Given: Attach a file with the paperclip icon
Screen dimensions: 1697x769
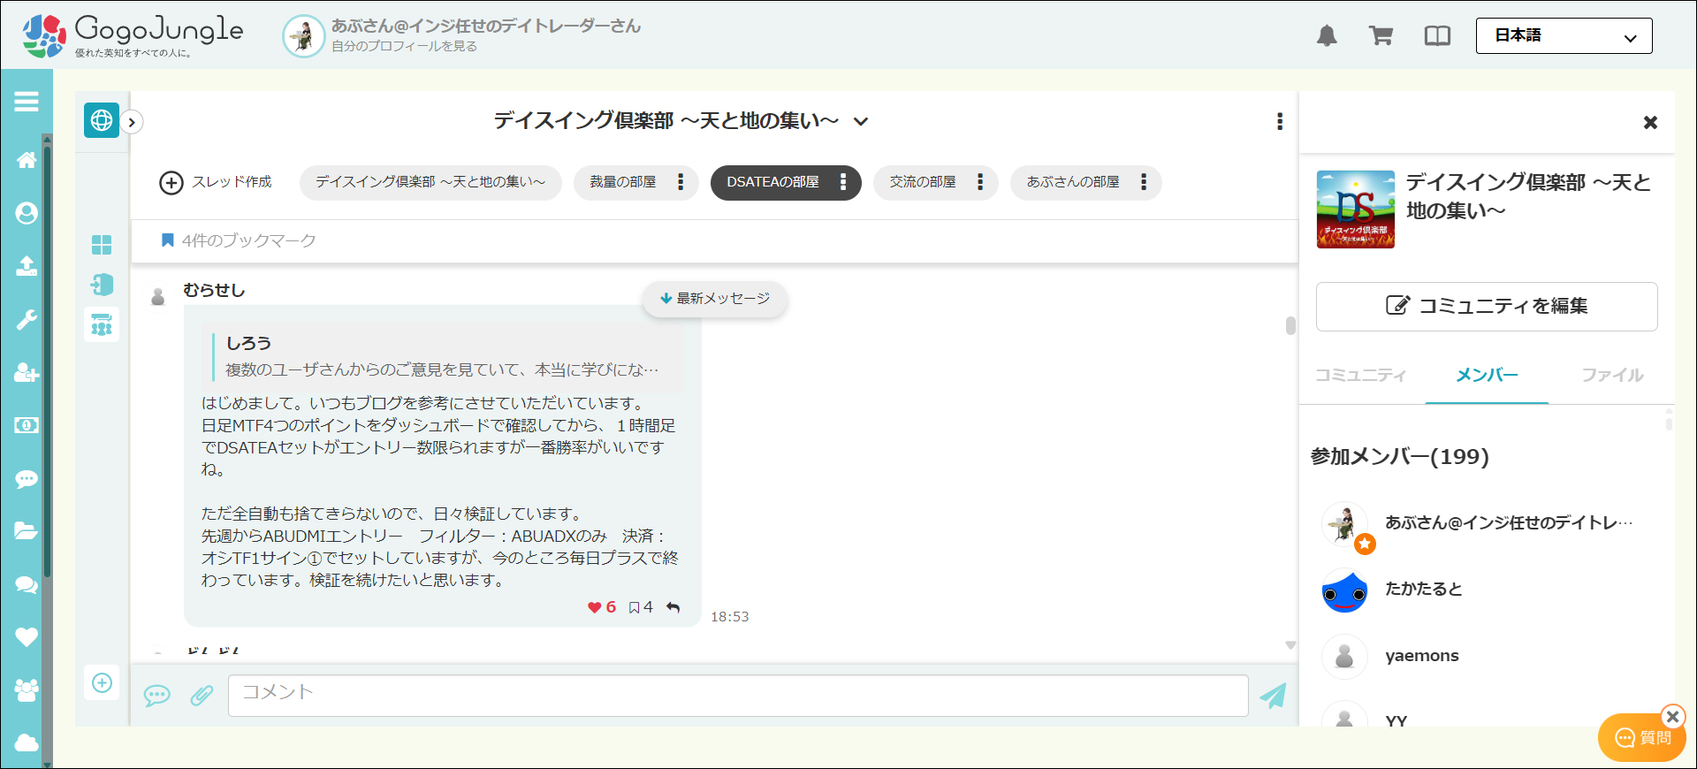Looking at the screenshot, I should click(202, 696).
